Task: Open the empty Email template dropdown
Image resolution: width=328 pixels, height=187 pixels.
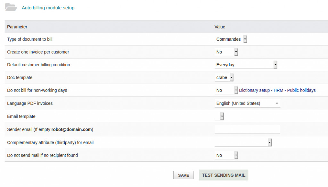Action: [219, 117]
